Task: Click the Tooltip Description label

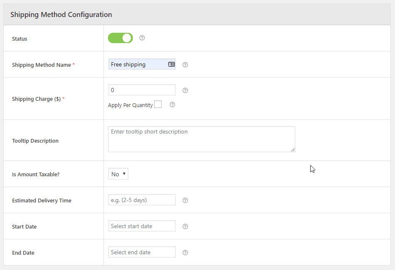Action: pyautogui.click(x=35, y=141)
